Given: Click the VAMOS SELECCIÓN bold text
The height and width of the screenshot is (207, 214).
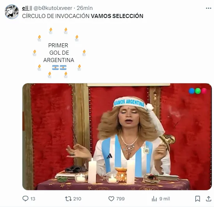Looking at the screenshot, I should pos(117,16).
